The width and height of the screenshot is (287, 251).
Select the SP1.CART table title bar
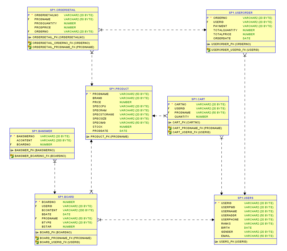point(198,99)
